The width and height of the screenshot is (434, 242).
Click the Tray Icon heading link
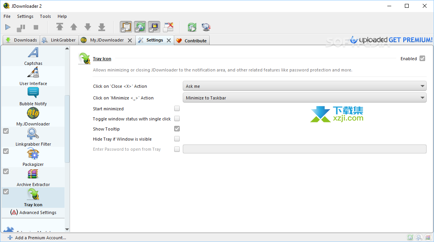102,59
